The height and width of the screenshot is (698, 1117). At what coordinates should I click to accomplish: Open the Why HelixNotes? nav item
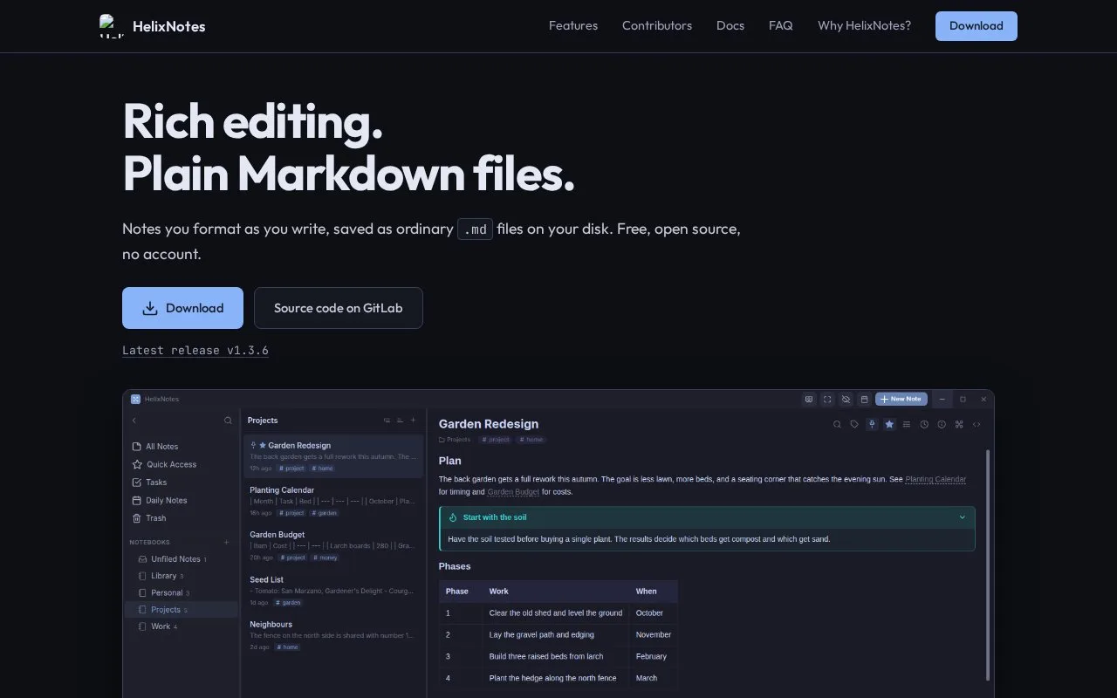click(x=864, y=26)
